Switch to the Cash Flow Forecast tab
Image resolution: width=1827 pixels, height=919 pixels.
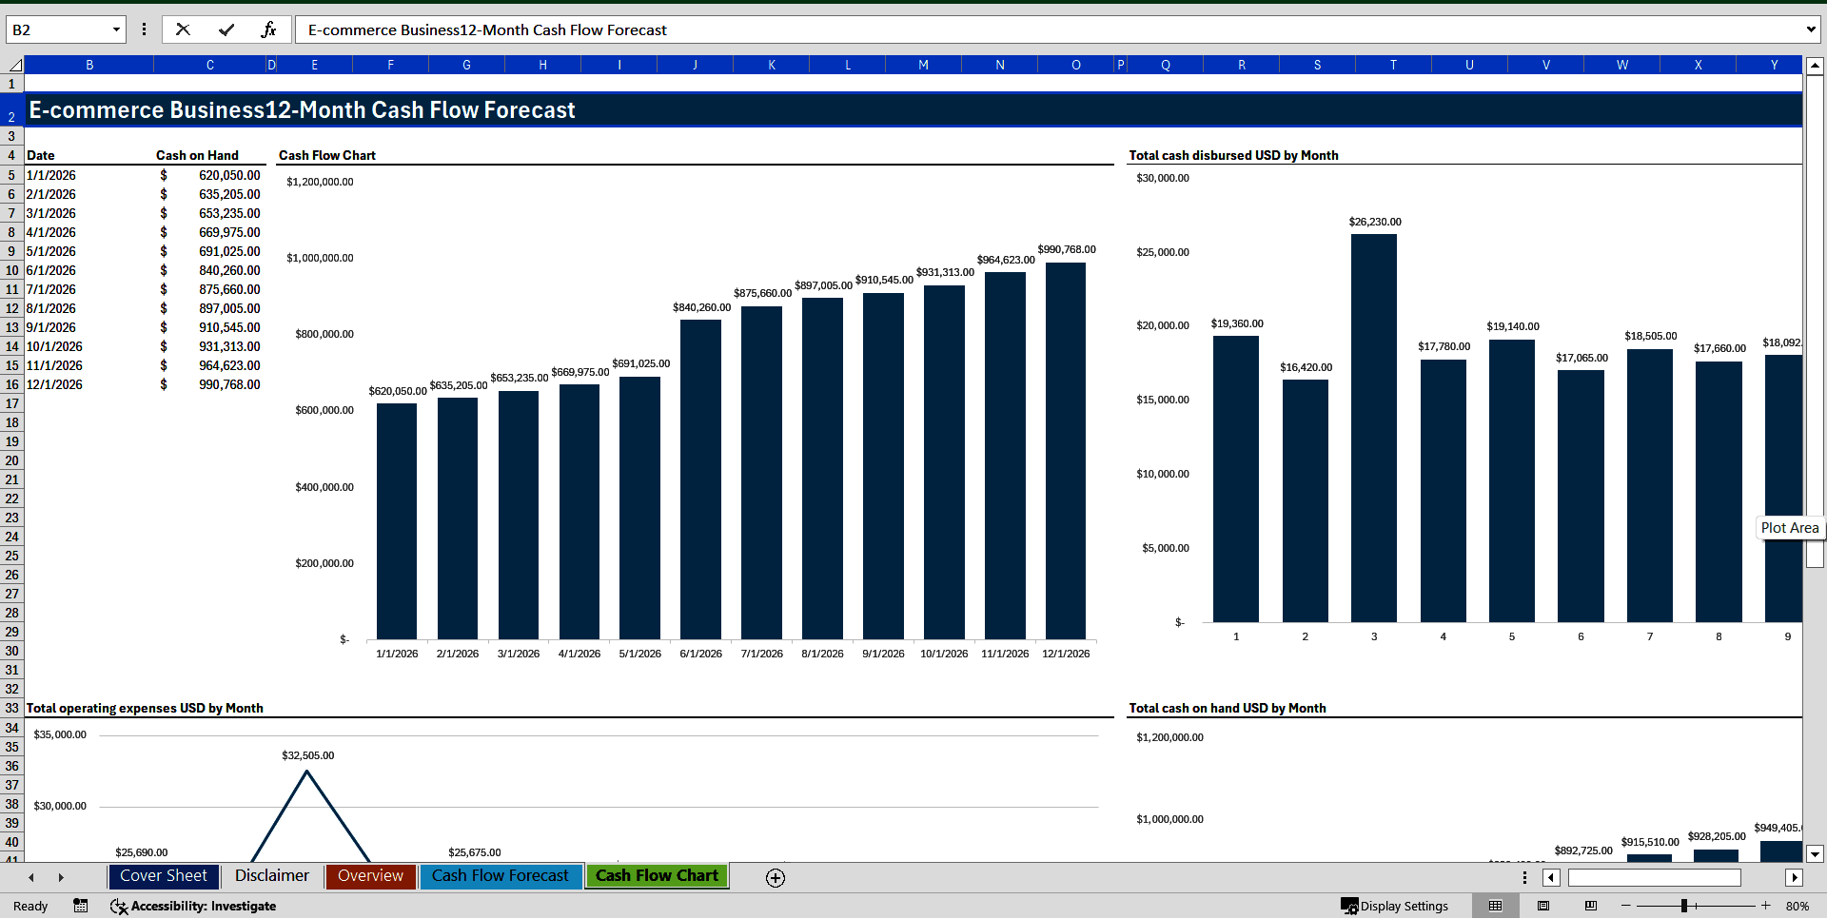[x=501, y=876]
